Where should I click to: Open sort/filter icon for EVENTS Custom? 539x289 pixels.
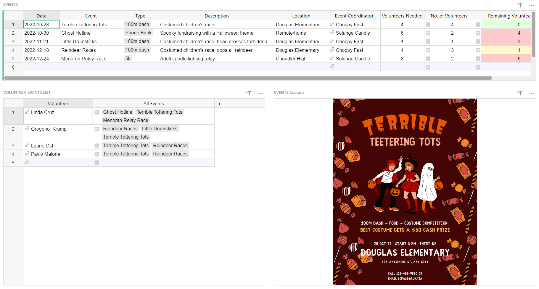coord(519,93)
